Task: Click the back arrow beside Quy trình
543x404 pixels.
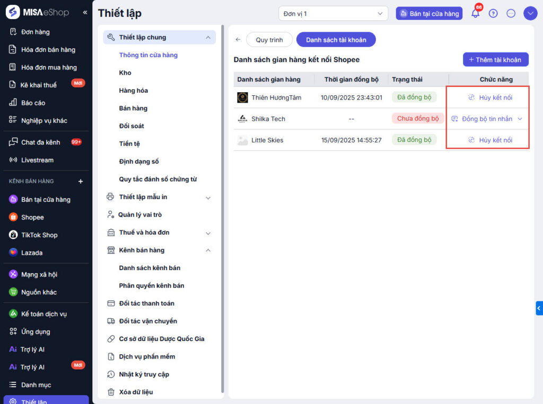Action: pyautogui.click(x=238, y=40)
